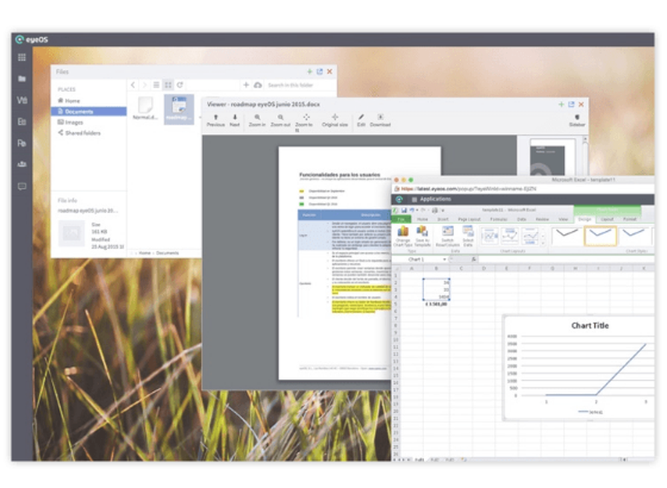Click the Viewer window green plus icon
667x488 pixels.
561,104
